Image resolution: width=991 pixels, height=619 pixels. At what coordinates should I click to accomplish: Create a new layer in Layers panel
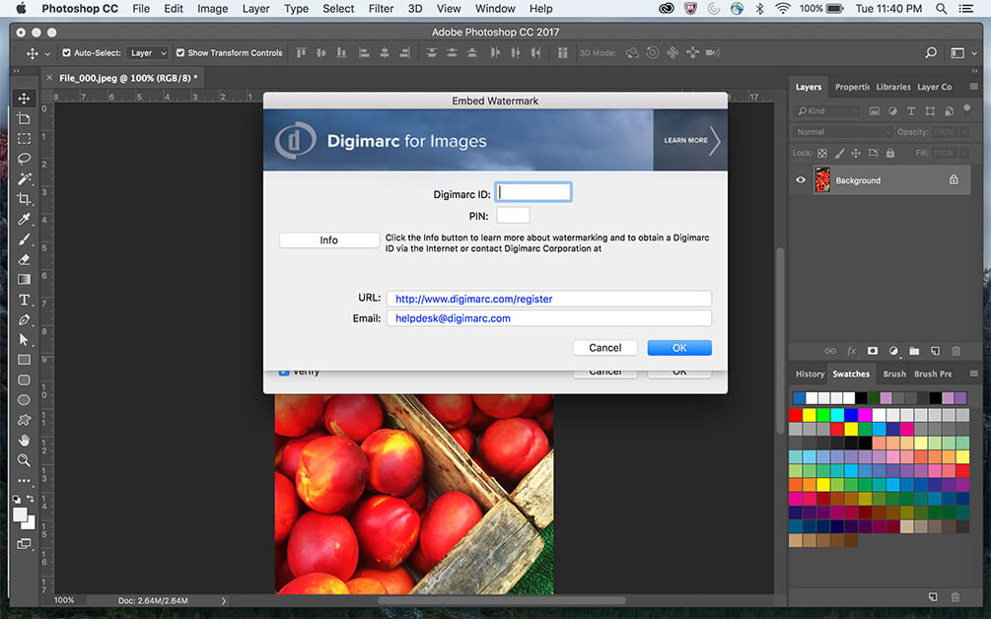pos(935,351)
